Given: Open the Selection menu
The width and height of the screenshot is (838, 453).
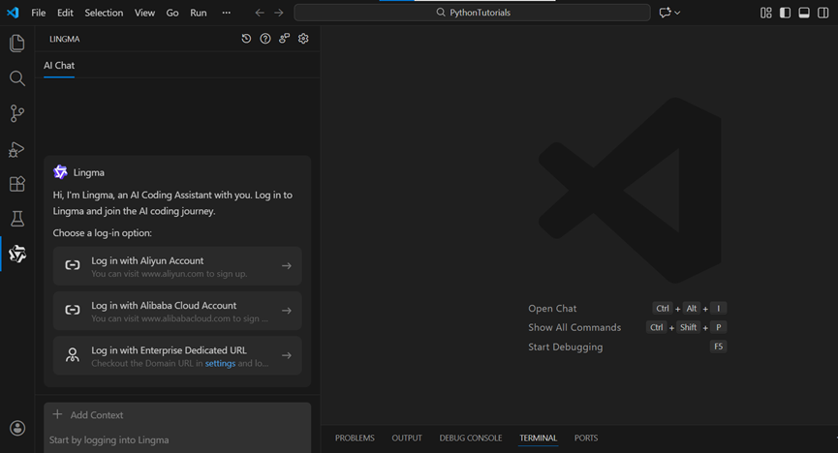Looking at the screenshot, I should [x=104, y=13].
